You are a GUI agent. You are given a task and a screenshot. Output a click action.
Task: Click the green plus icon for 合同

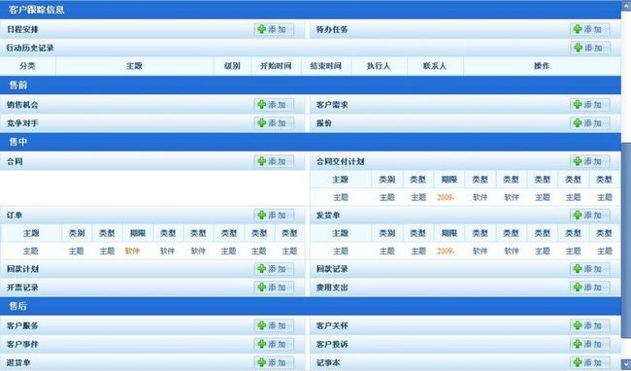coord(261,161)
